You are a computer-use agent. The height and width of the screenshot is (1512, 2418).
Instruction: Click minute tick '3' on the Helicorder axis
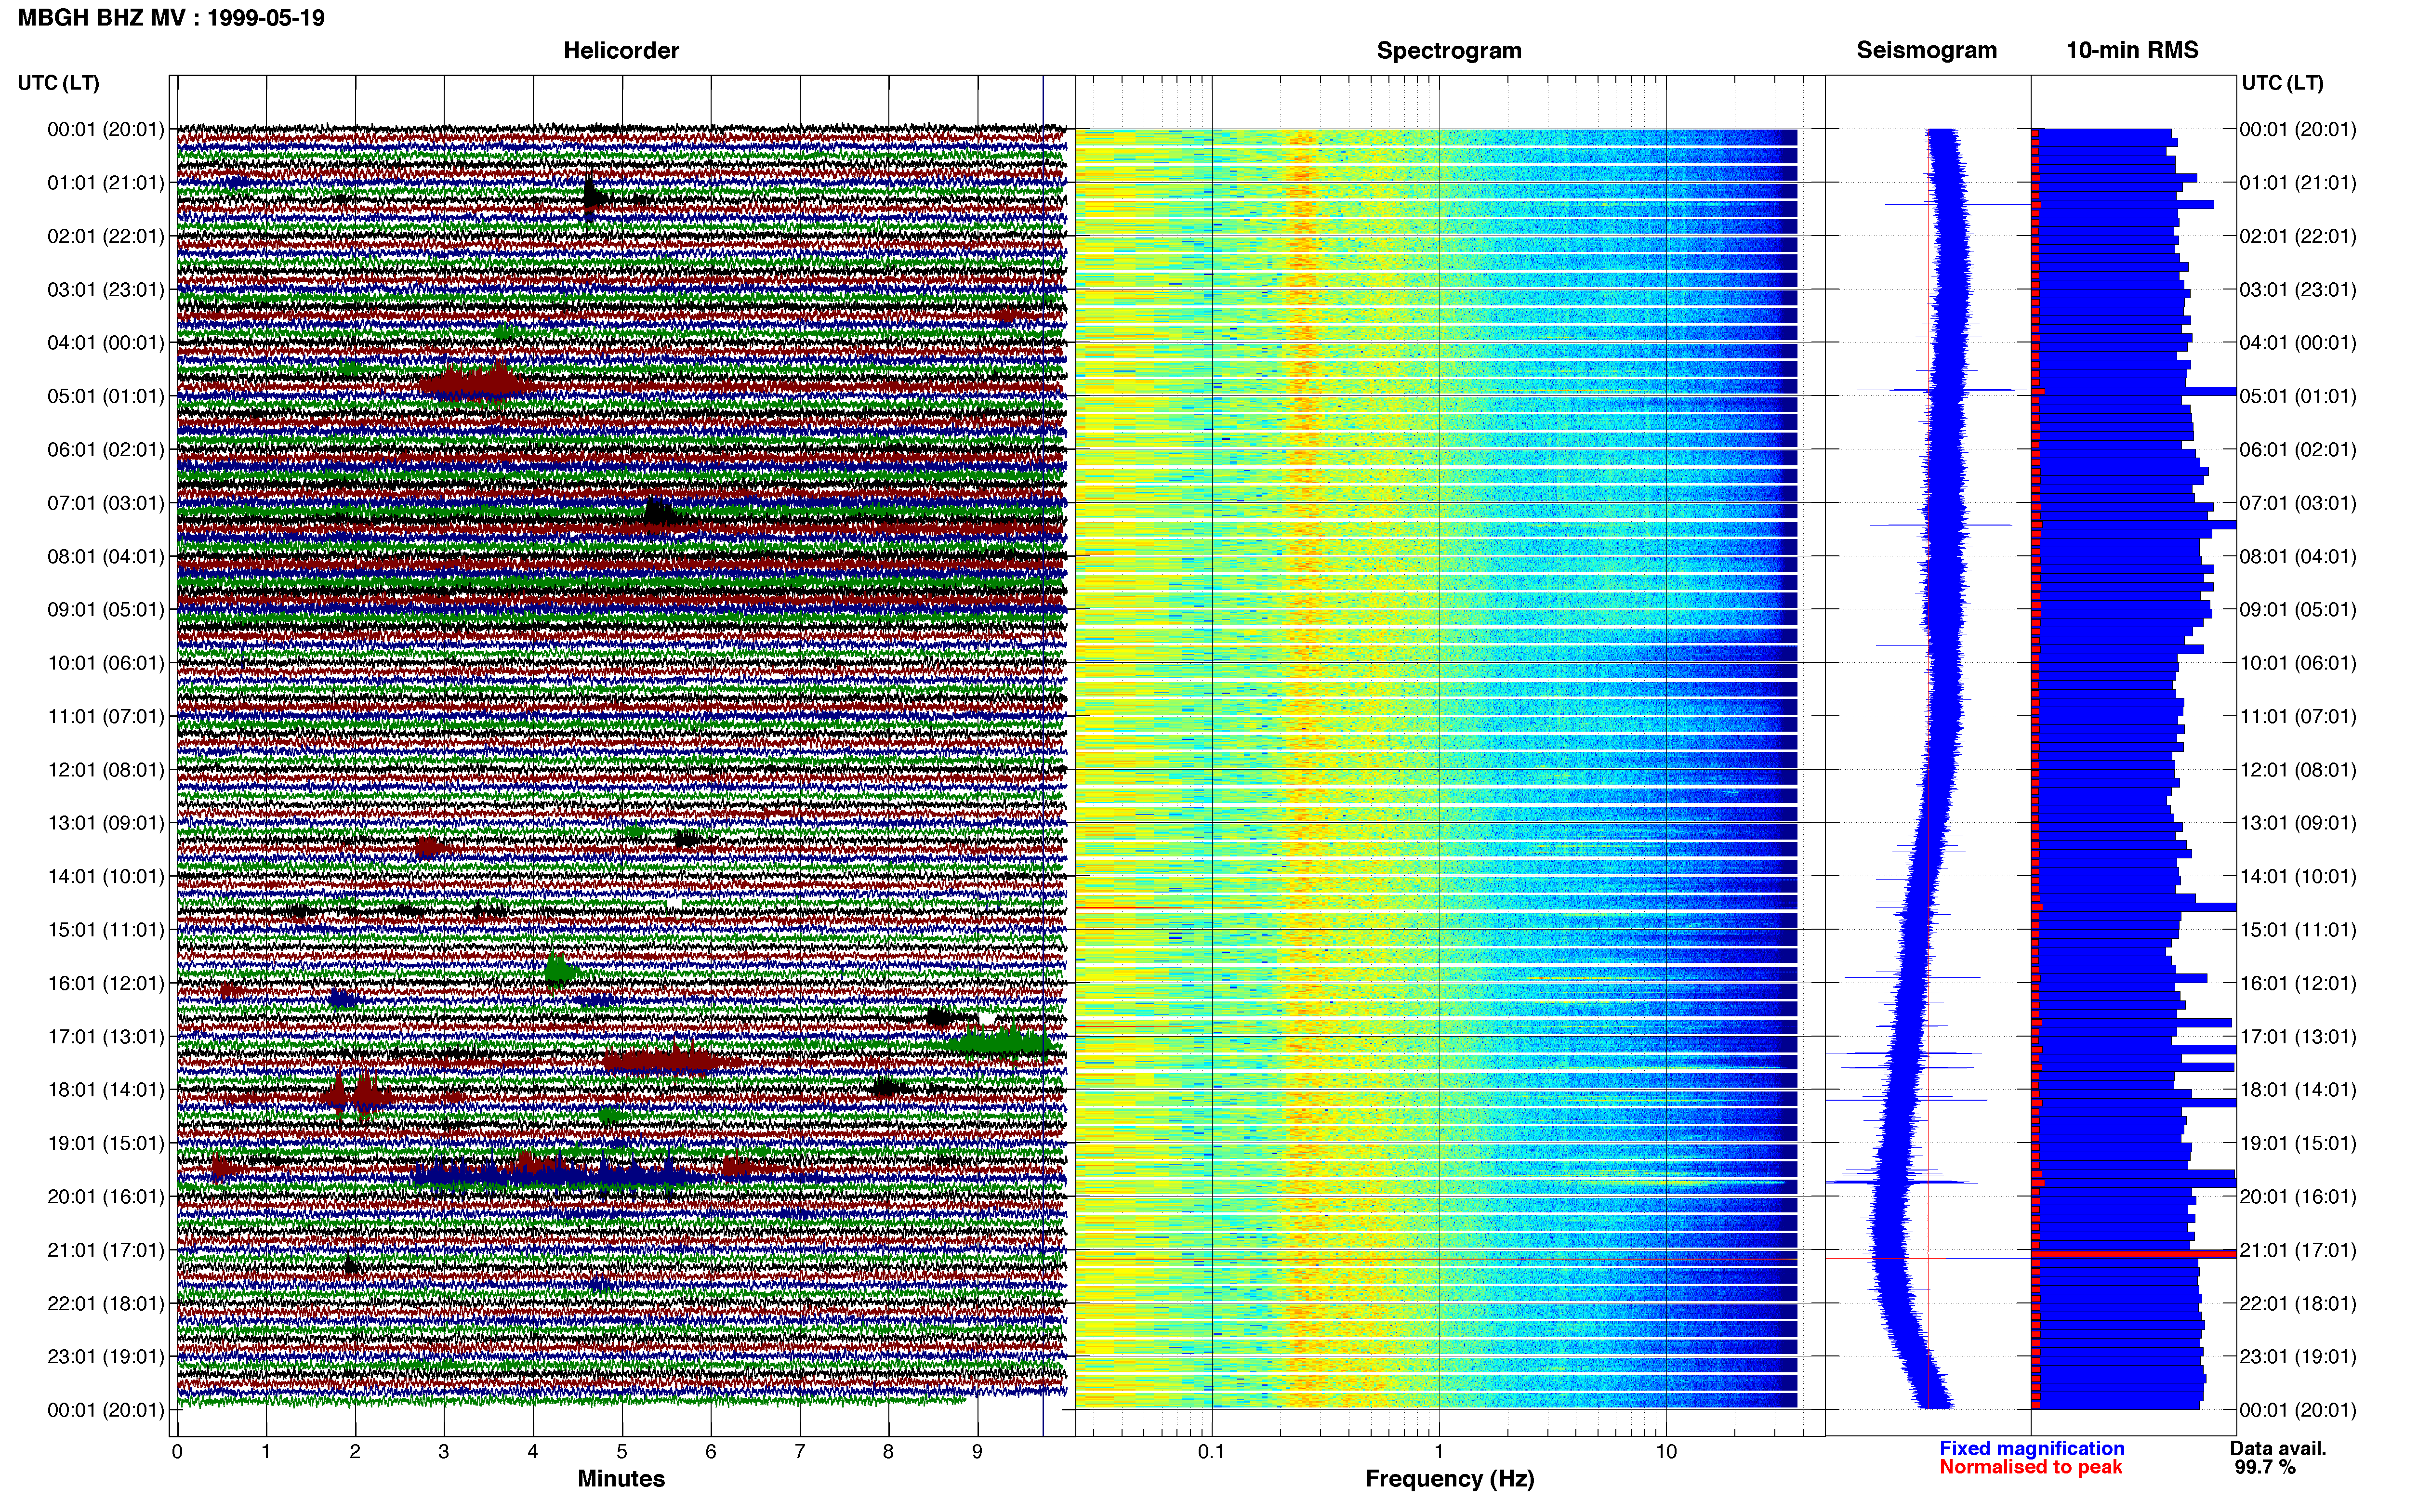point(444,1452)
